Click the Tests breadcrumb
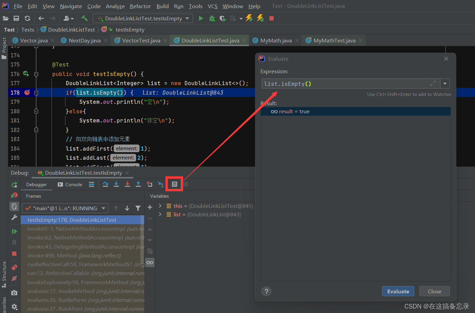Screen dimensions: 475x313 click(28, 30)
